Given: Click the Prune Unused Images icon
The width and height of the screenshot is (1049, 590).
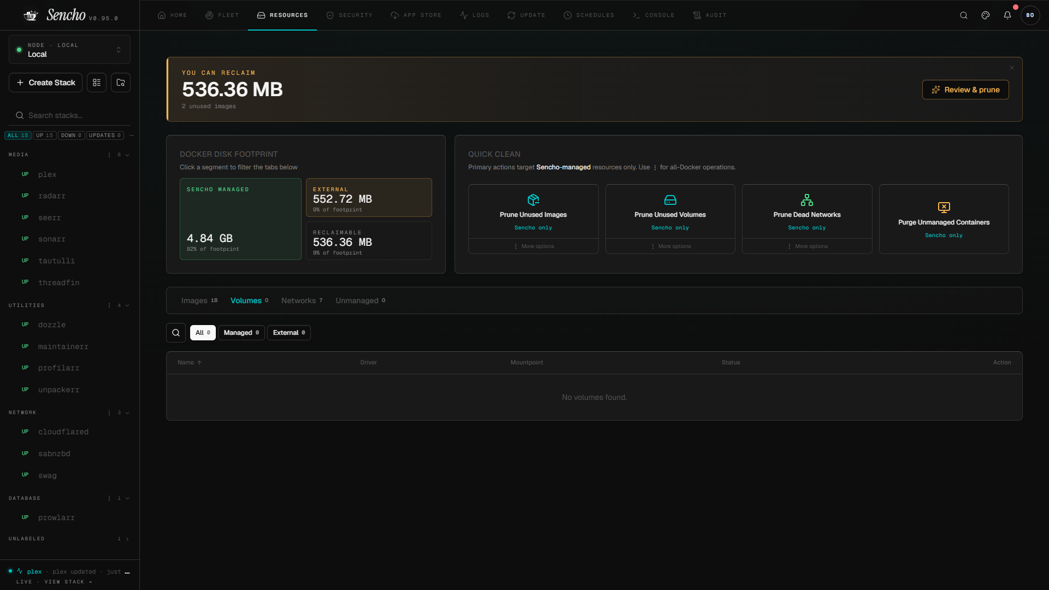Looking at the screenshot, I should pyautogui.click(x=533, y=200).
